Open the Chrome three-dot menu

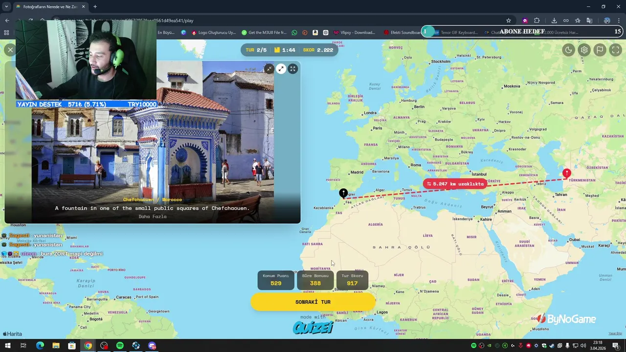619,21
